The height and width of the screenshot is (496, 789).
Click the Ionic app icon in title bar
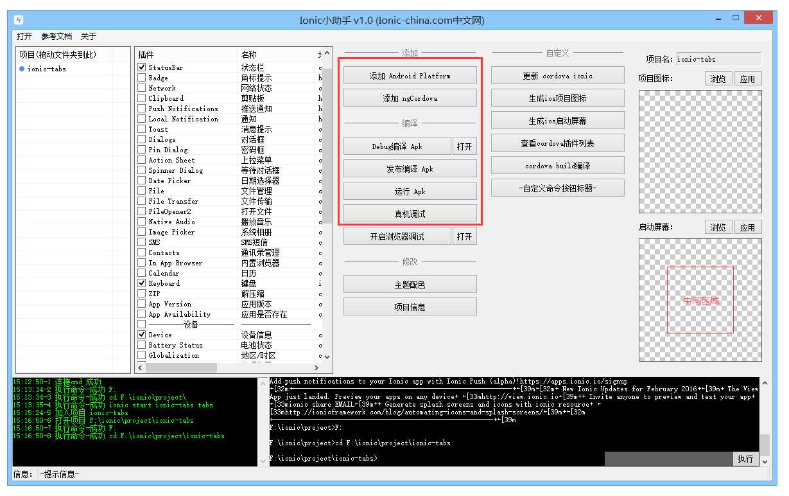click(x=19, y=19)
